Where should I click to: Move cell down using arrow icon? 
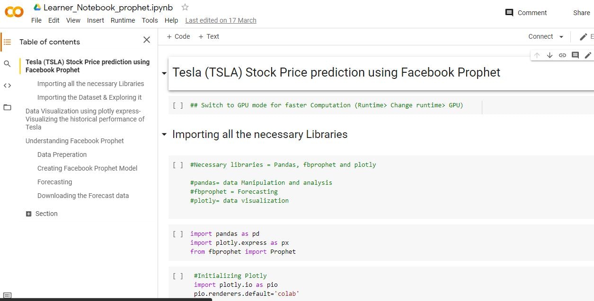click(x=550, y=55)
